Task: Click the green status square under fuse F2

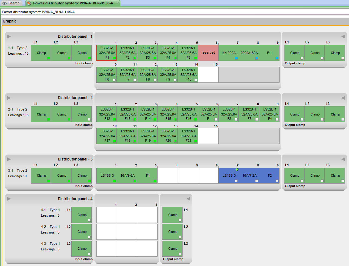Action: click(135, 58)
